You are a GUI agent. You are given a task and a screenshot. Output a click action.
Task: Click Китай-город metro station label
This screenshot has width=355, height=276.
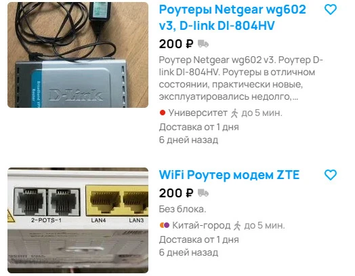[201, 225]
